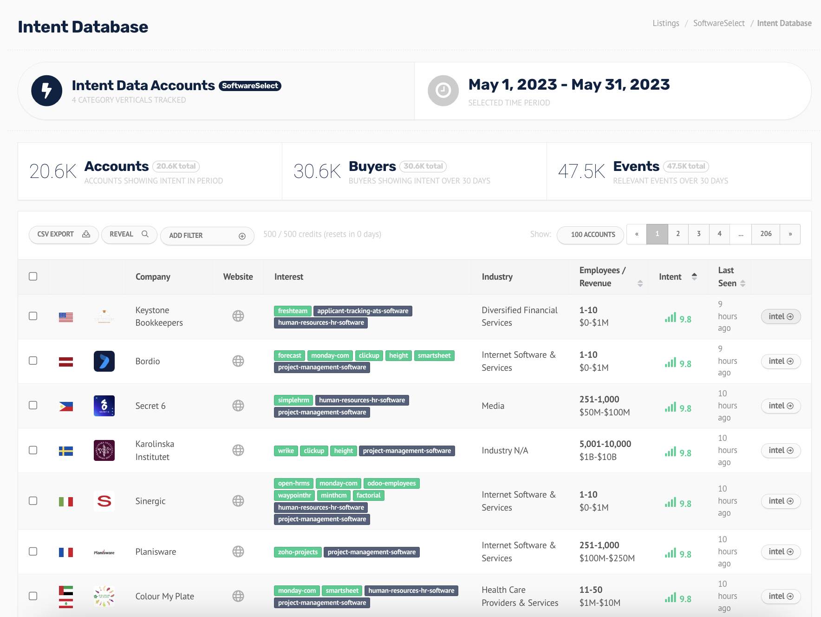Viewport: 821px width, 617px height.
Task: Sort the table by the Intent column arrows
Action: point(695,276)
